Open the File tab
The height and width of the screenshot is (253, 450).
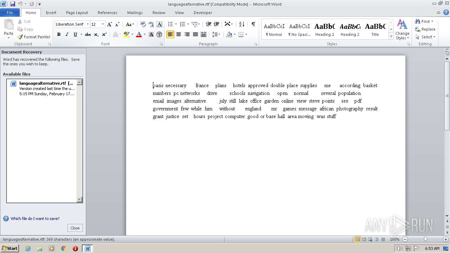[10, 13]
